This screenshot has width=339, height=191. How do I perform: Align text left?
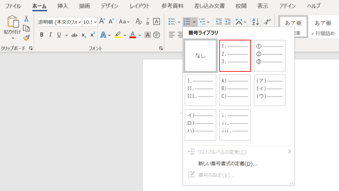click(x=172, y=35)
